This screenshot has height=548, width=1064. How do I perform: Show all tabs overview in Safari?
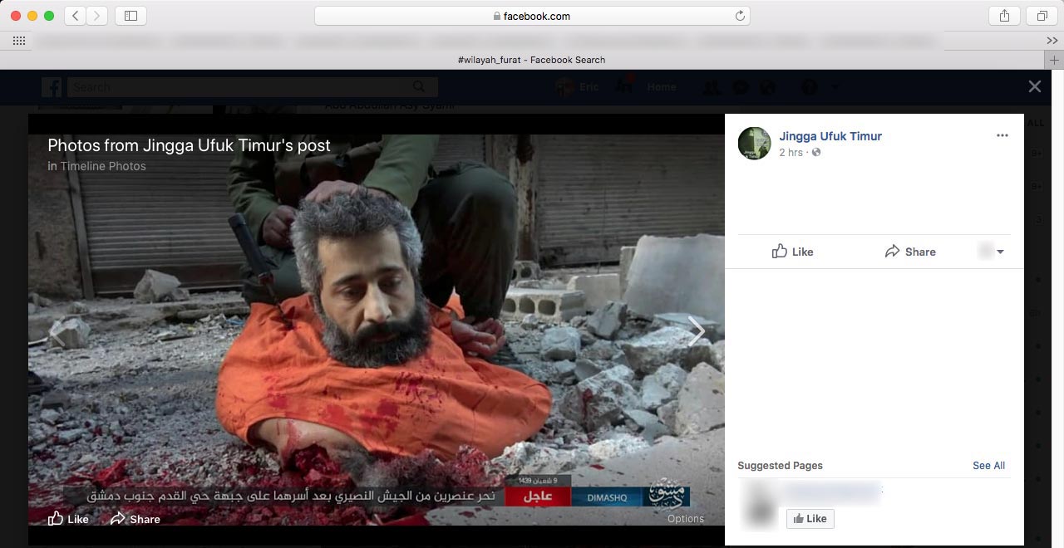tap(1041, 16)
